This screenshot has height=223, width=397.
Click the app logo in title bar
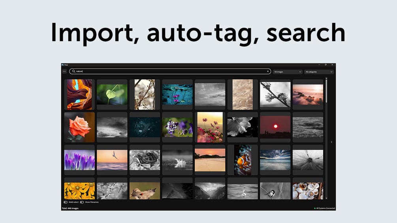pyautogui.click(x=62, y=65)
